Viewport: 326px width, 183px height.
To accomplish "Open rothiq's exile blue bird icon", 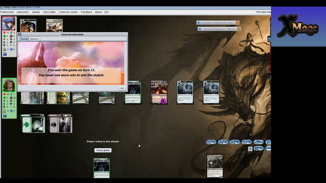I will click(11, 111).
